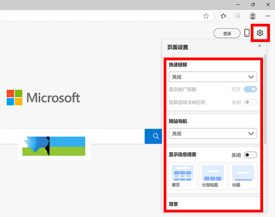Screen dimensions: 275x217
Task: Click the settings panel vertical scrollbar
Action: click(x=265, y=99)
